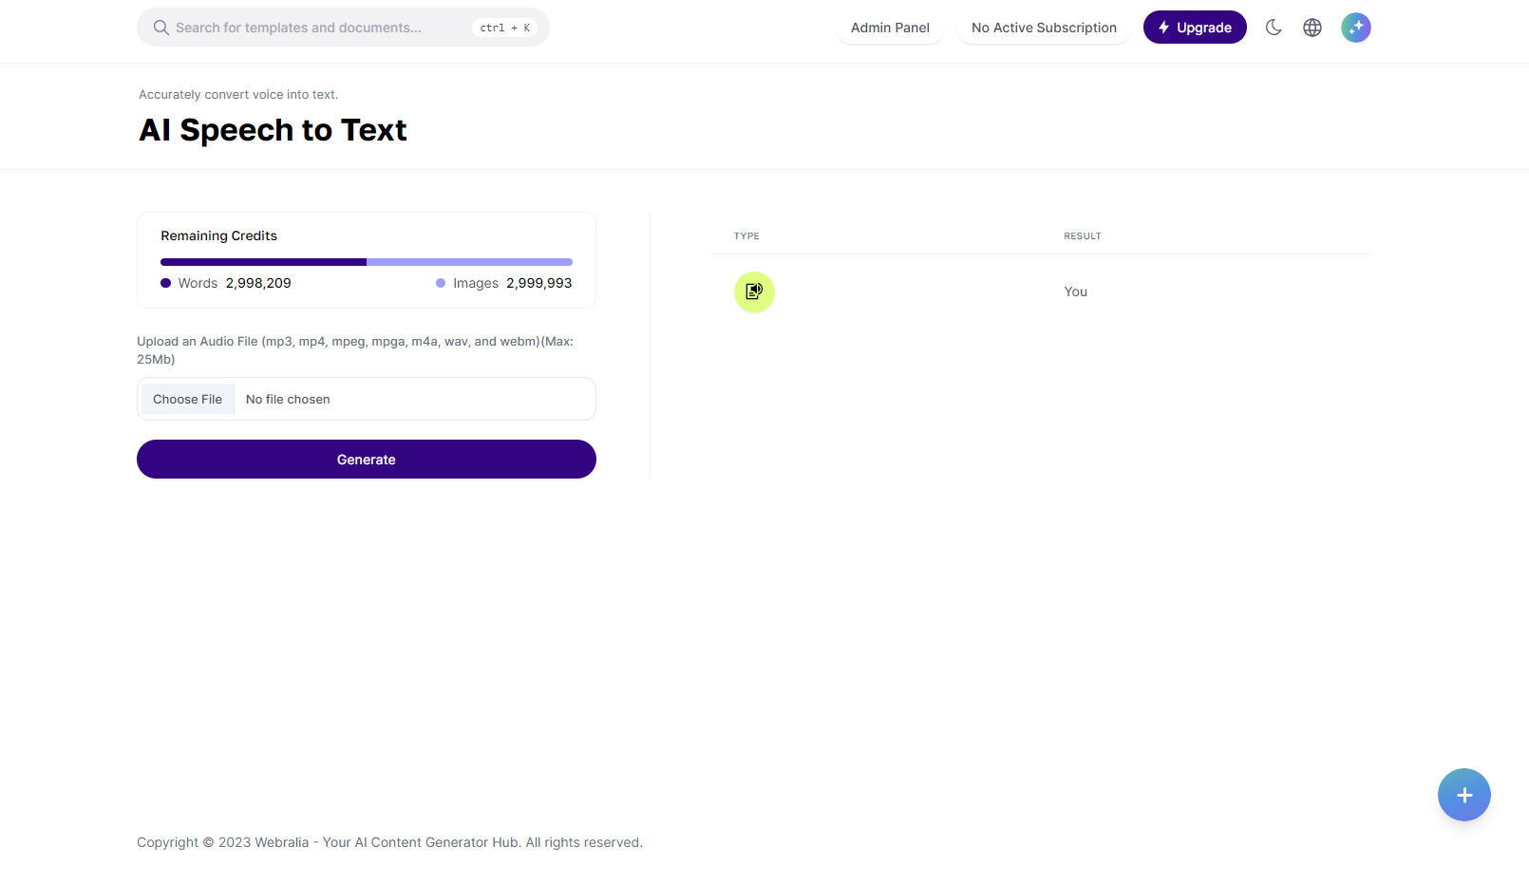This screenshot has height=884, width=1529.
Task: Toggle dark mode with the moon icon
Action: click(1274, 28)
